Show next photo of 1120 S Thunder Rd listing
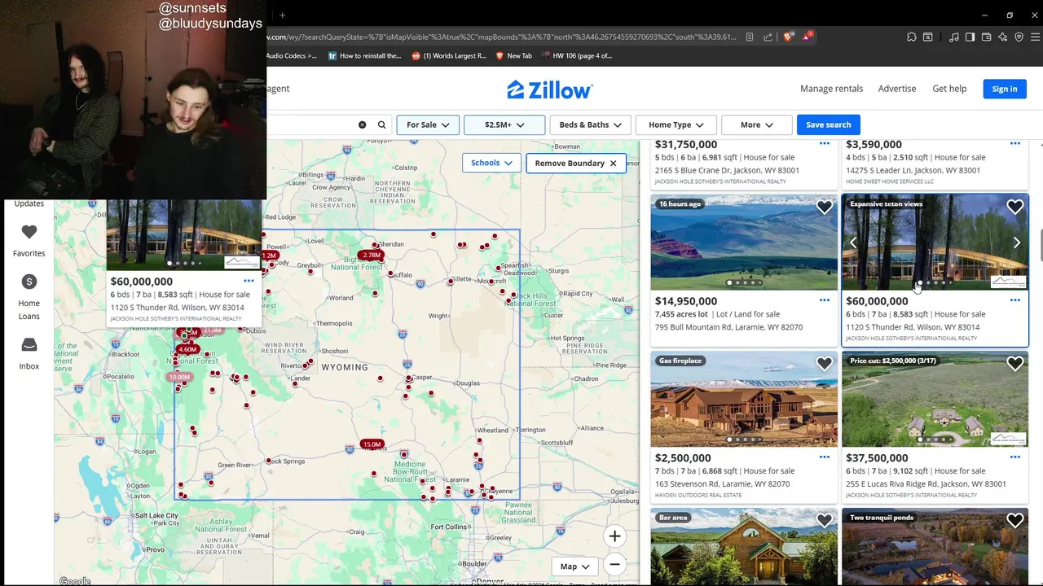The height and width of the screenshot is (586, 1043). [1016, 243]
